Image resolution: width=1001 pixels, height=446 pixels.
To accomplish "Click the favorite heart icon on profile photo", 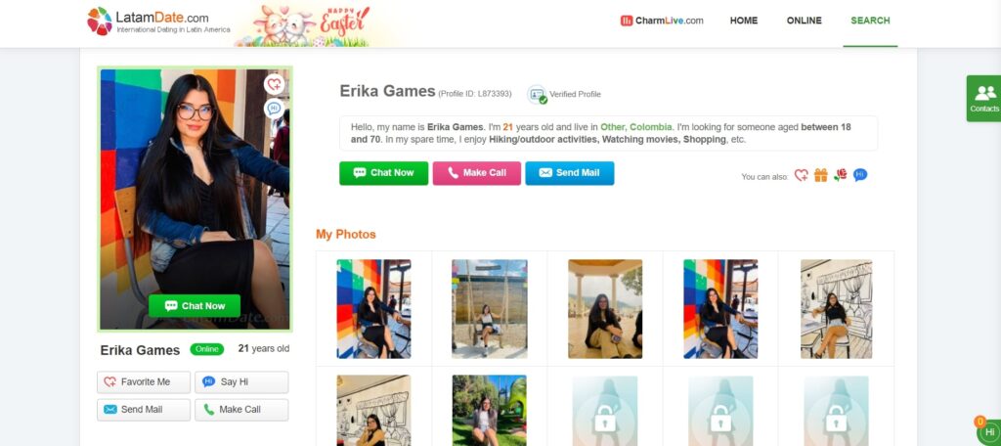I will [274, 84].
